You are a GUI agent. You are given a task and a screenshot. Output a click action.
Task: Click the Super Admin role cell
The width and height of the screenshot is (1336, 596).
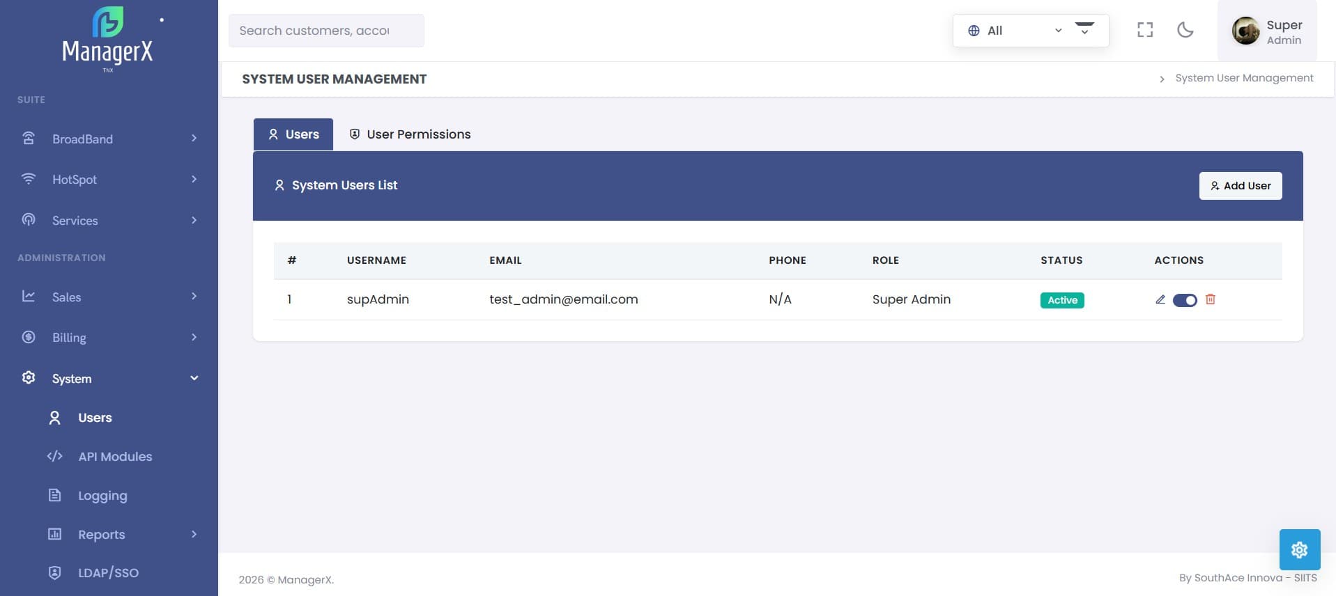point(912,299)
